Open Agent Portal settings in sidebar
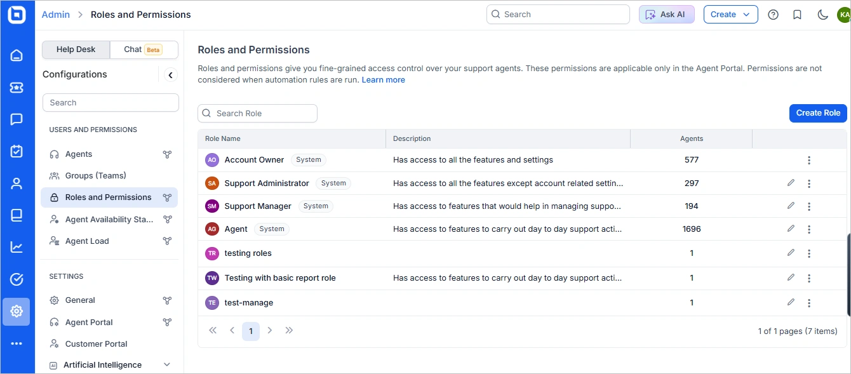 click(89, 323)
